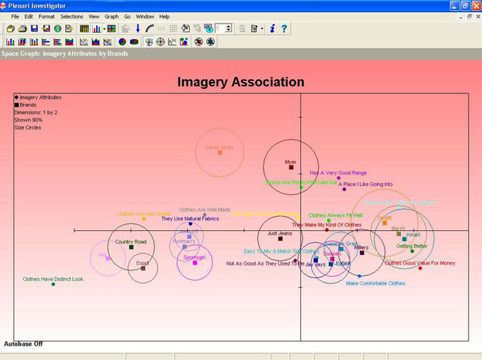The height and width of the screenshot is (360, 482).
Task: Click the 'Dimensions: 1 by 2' legend text
Action: click(x=36, y=113)
